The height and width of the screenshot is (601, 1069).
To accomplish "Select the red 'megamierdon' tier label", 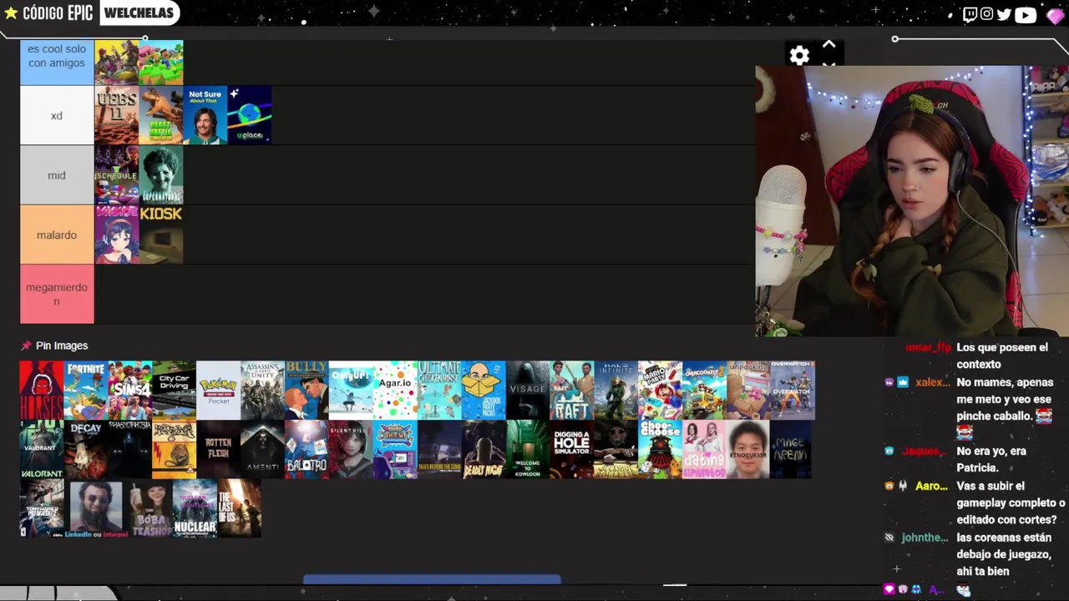I will pos(57,294).
